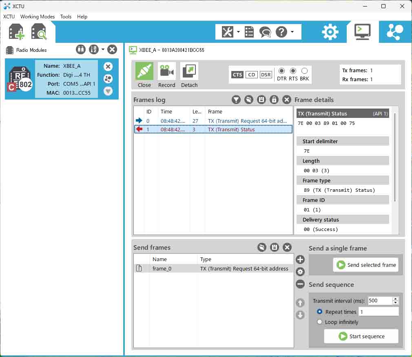Expand the Help dropdown arrow
412x357 pixels.
(x=292, y=32)
